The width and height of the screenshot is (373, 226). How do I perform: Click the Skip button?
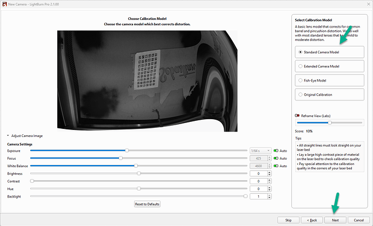coord(288,220)
